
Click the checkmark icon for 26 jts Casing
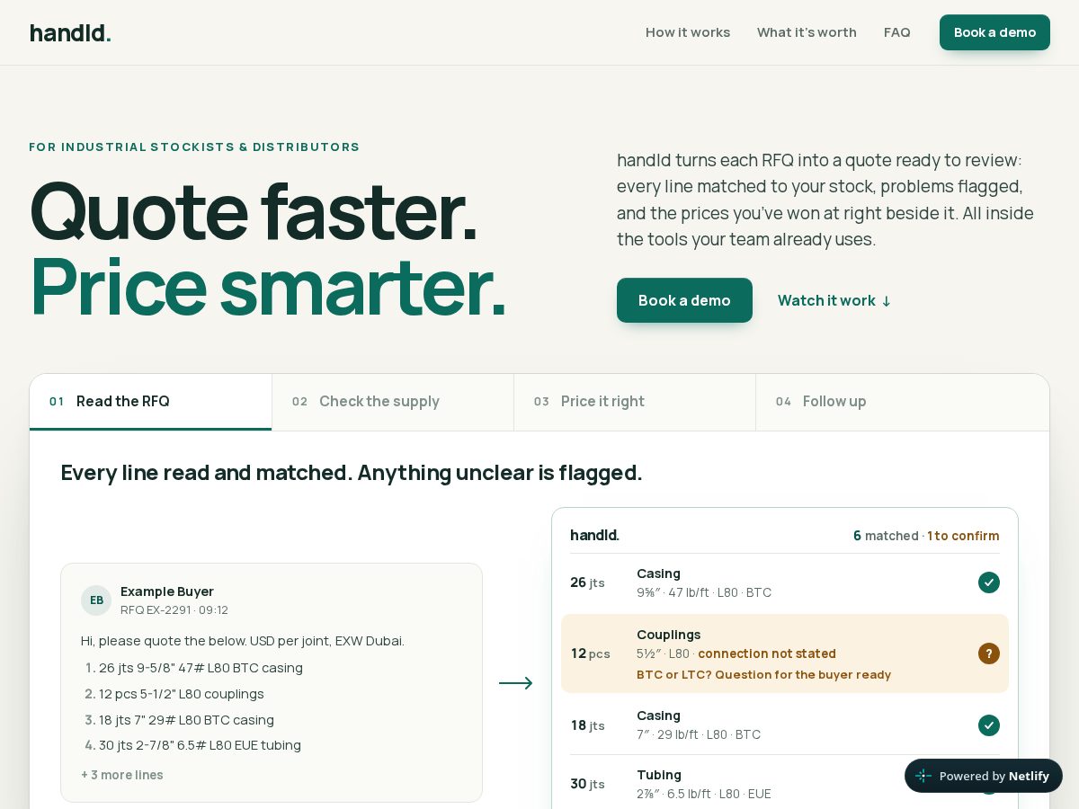pyautogui.click(x=989, y=582)
